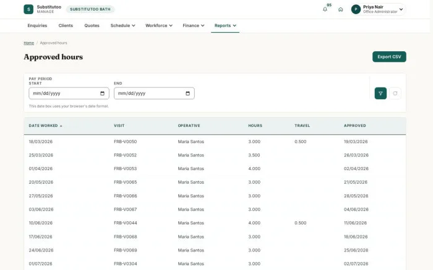
Task: Select visit FRB-V0053 cell
Action: click(126, 168)
